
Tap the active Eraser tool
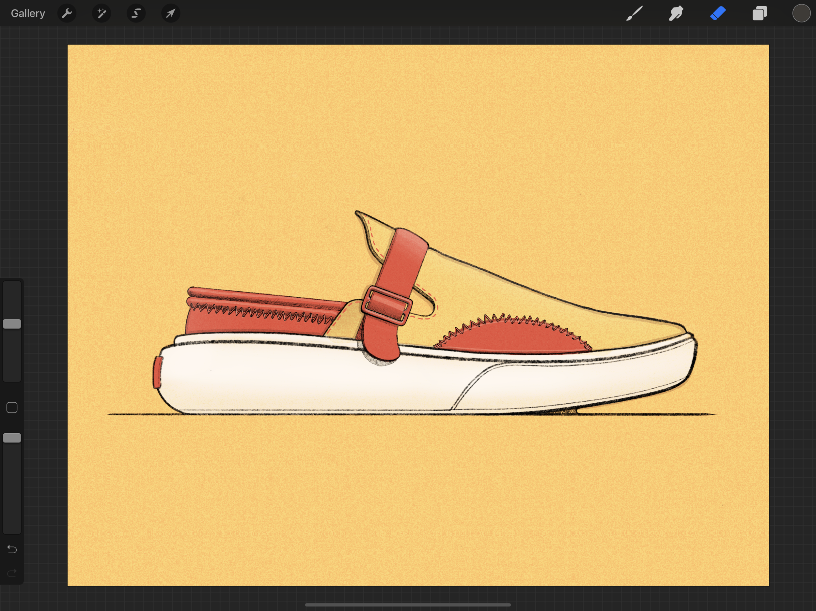point(718,14)
